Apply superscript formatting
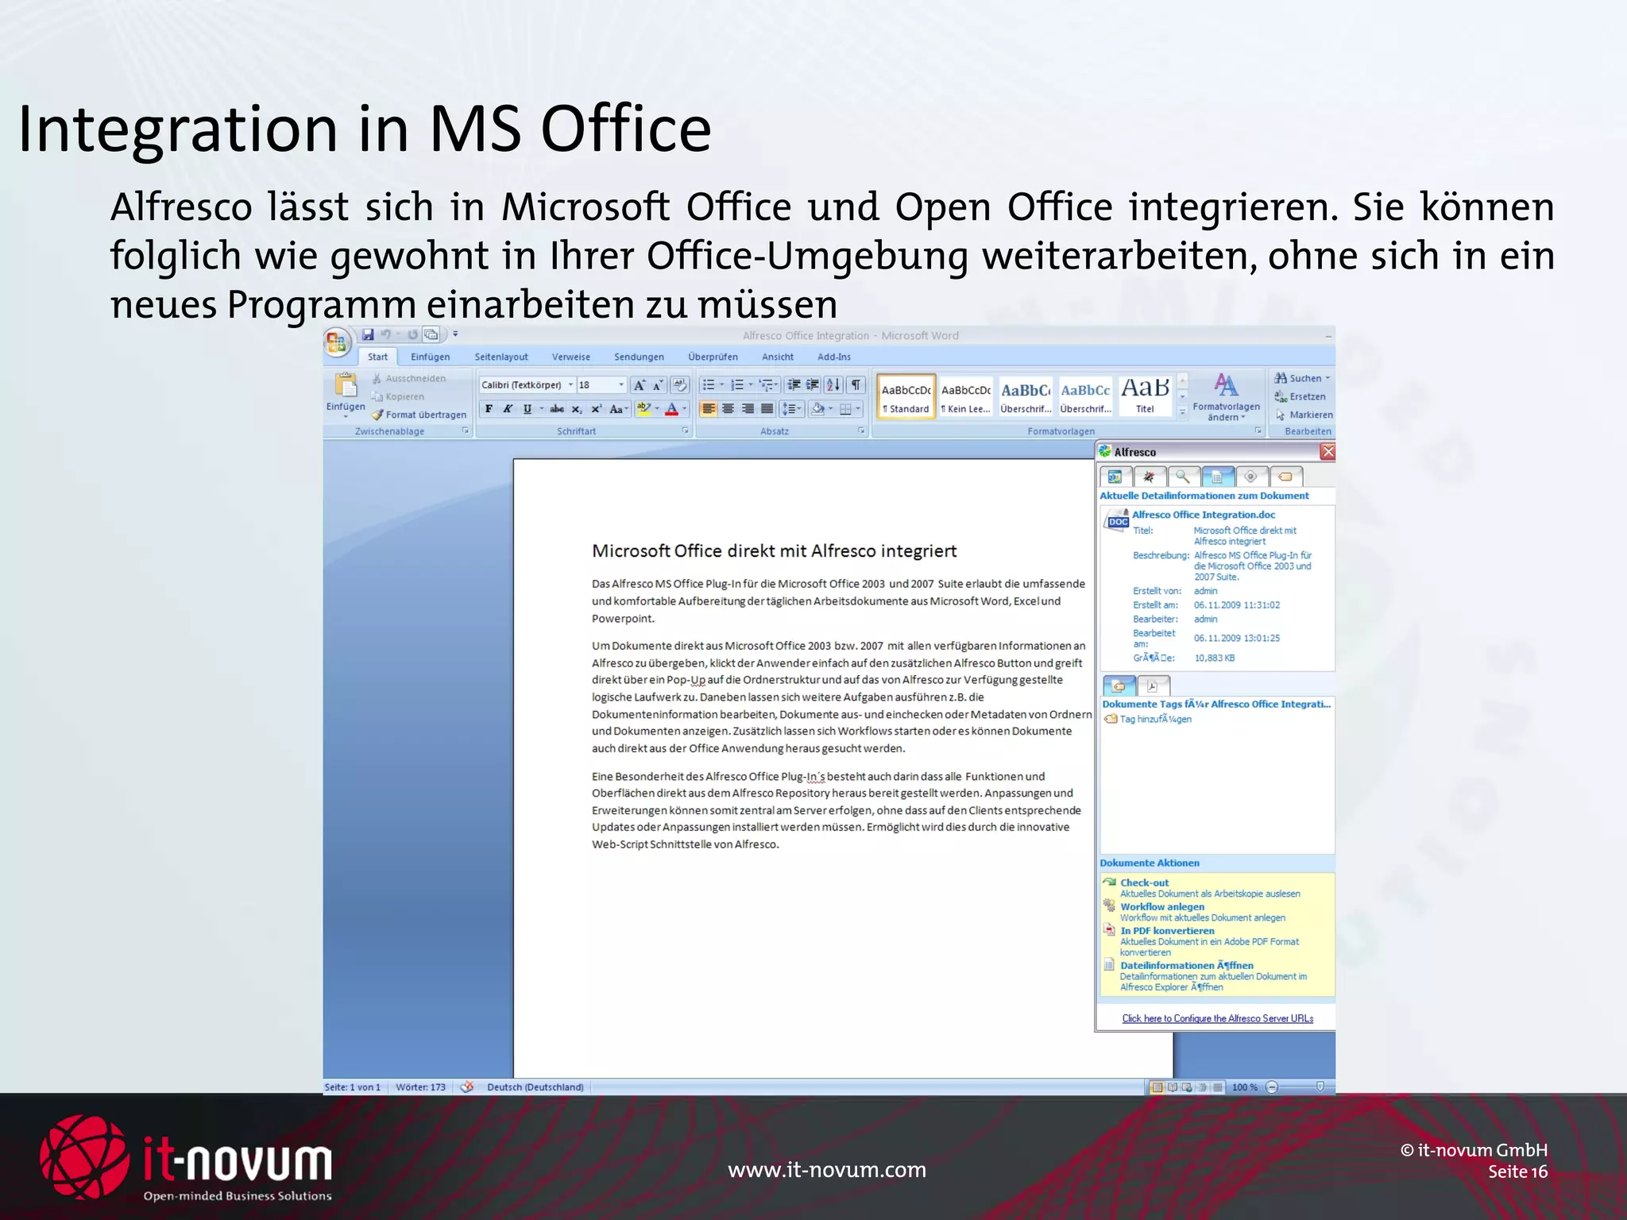 pyautogui.click(x=596, y=409)
